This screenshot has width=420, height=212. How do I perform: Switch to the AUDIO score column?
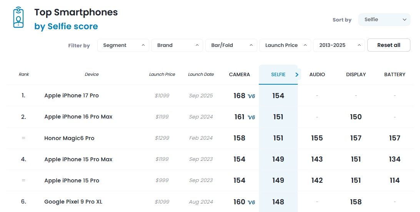(x=317, y=75)
